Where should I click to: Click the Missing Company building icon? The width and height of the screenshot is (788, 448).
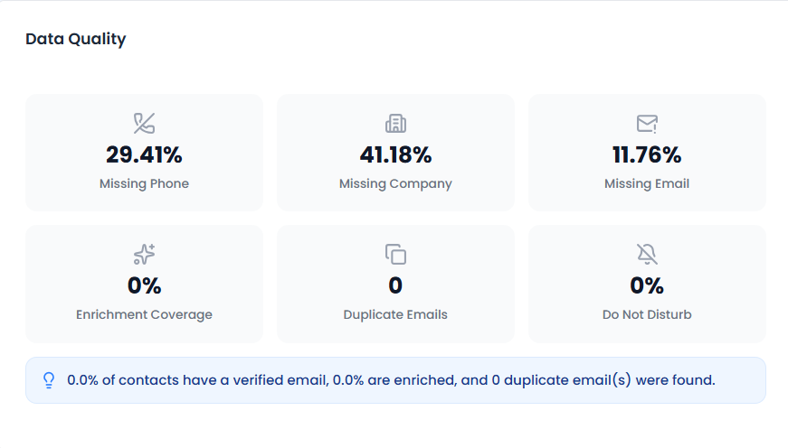[x=395, y=124]
